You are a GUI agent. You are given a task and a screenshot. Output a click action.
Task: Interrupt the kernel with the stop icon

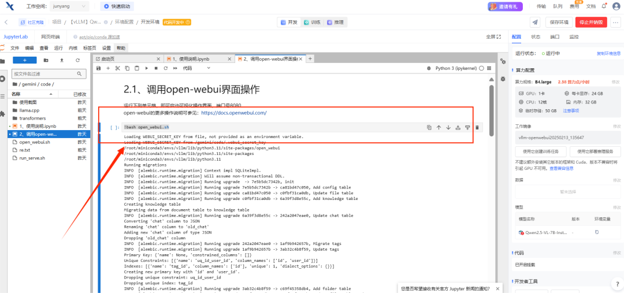click(156, 68)
